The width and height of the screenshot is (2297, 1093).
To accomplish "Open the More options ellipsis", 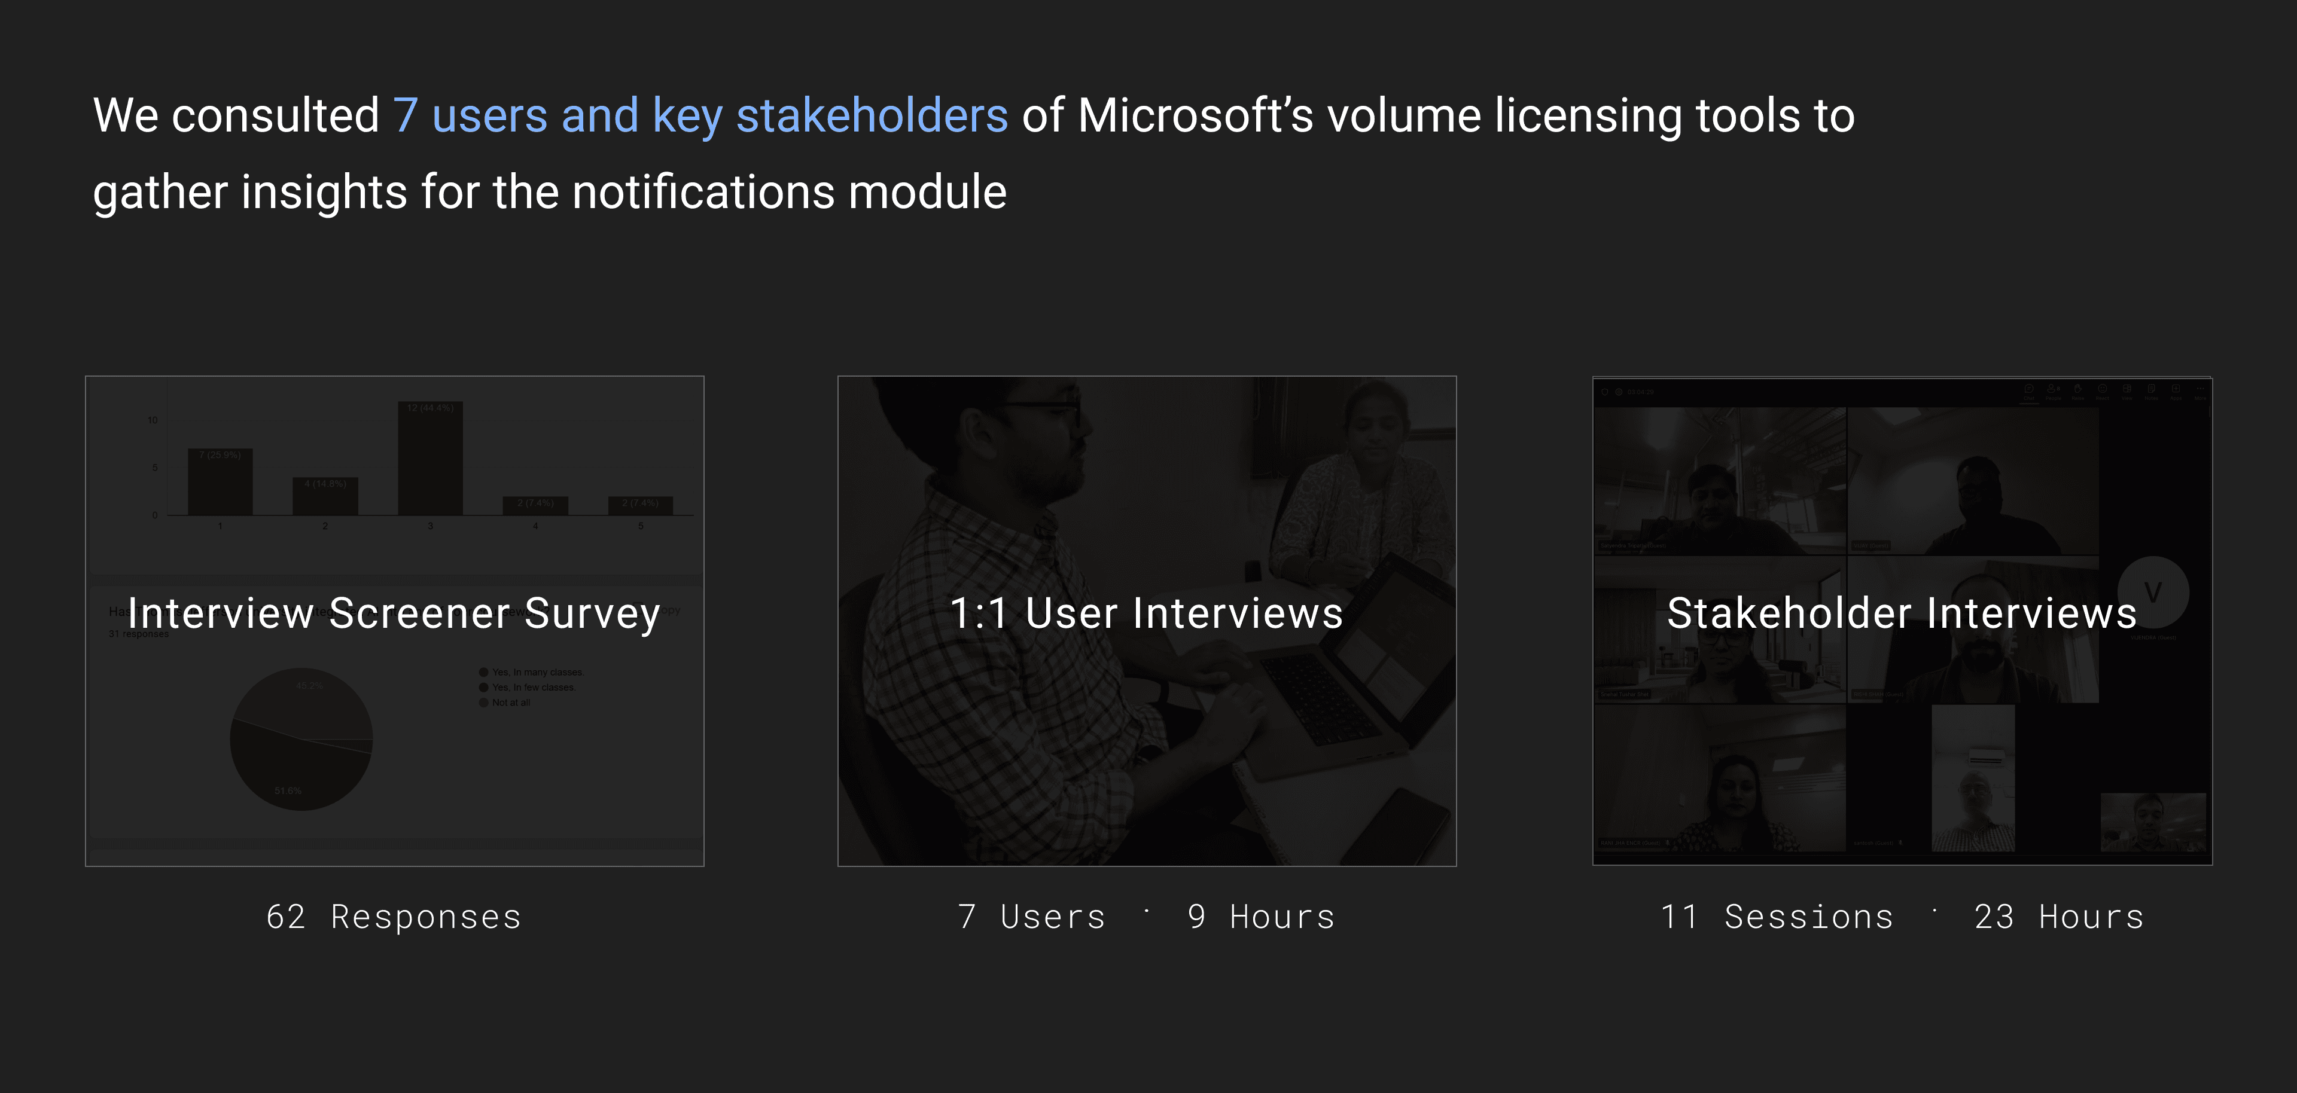I will (x=2200, y=390).
